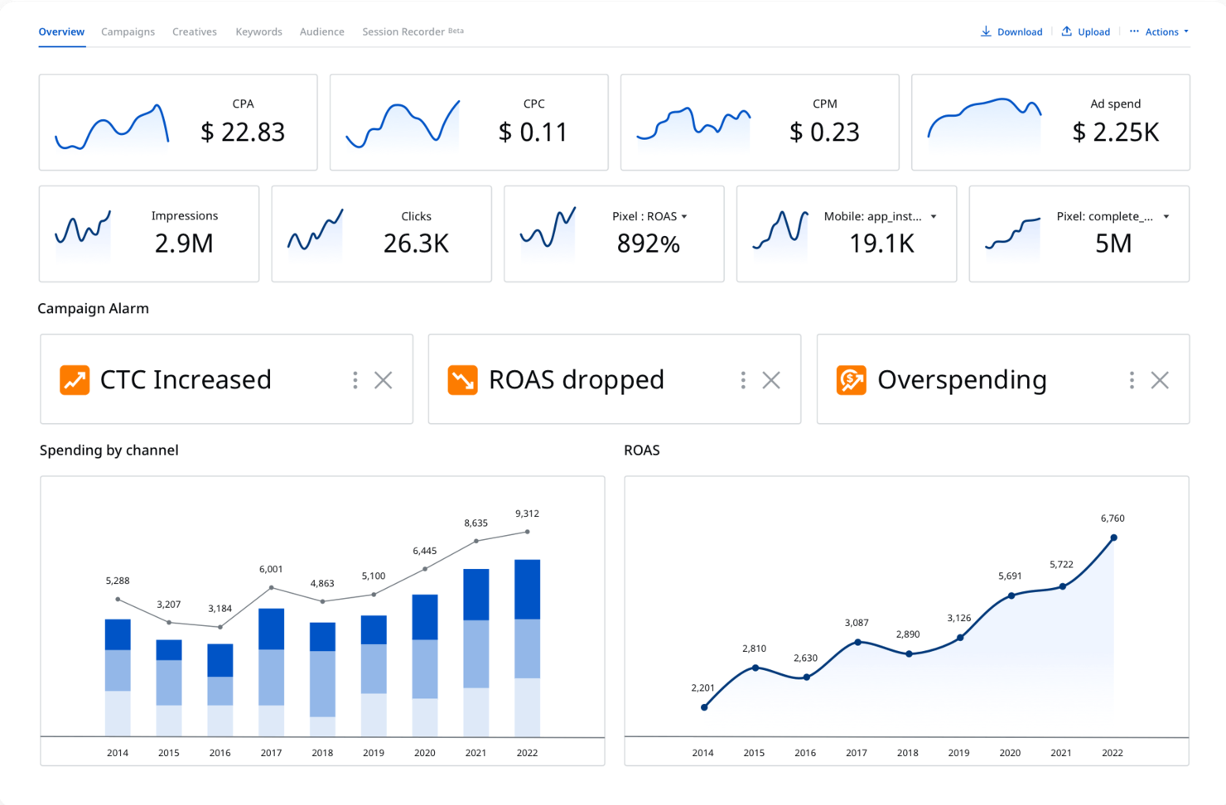Viewport: 1226px width, 805px height.
Task: Click the ROAS dropped downward arrow icon
Action: click(x=461, y=379)
